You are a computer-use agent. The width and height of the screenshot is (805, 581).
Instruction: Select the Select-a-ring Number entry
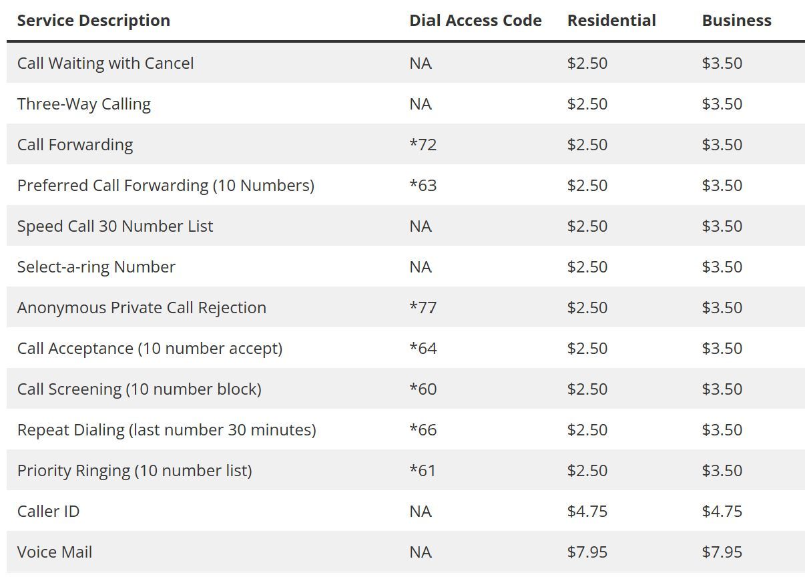pyautogui.click(x=96, y=267)
